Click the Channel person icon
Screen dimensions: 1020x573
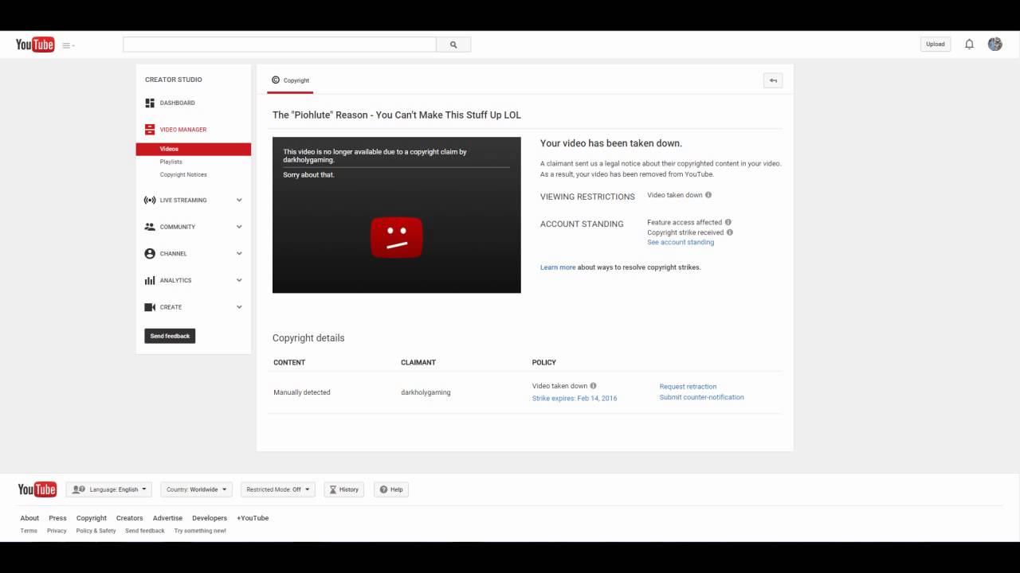pos(150,254)
